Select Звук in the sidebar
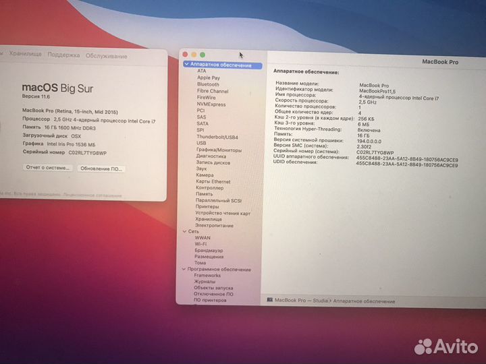This screenshot has height=364, width=486. (x=201, y=169)
